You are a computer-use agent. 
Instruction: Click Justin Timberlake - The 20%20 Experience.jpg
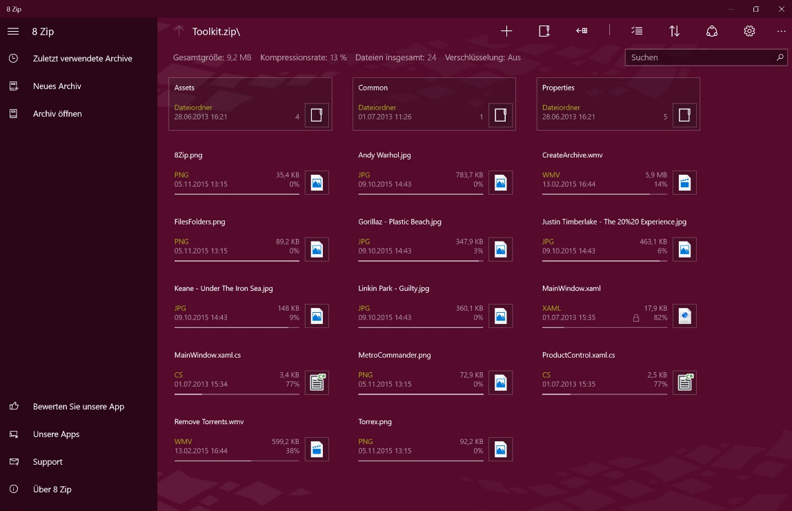[x=614, y=222]
